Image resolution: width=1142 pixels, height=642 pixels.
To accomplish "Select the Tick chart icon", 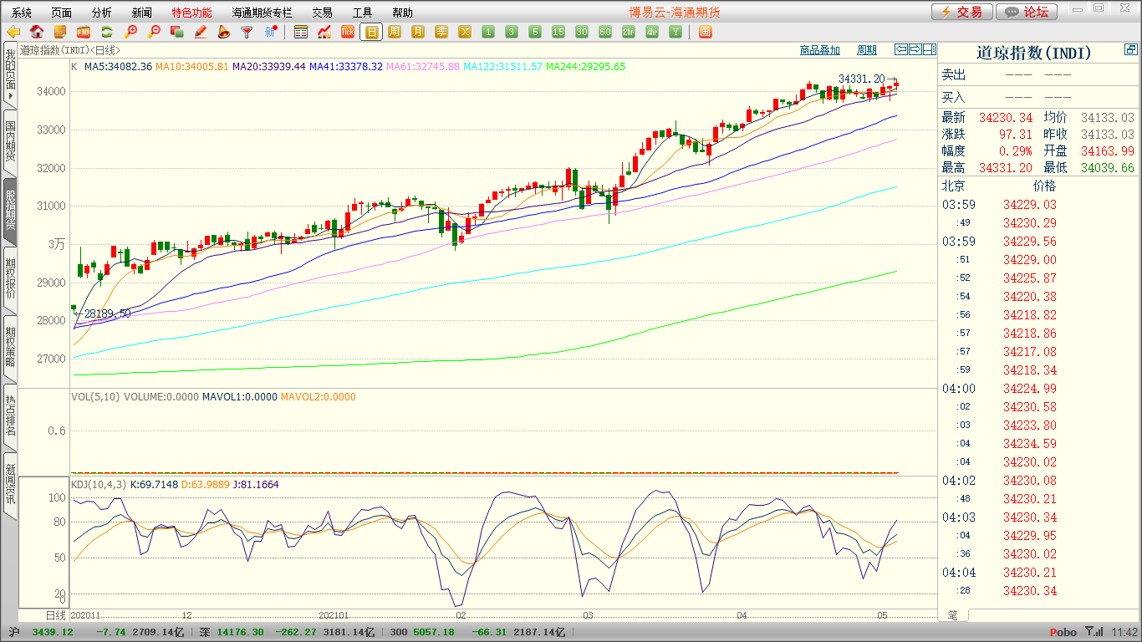I will pyautogui.click(x=348, y=32).
